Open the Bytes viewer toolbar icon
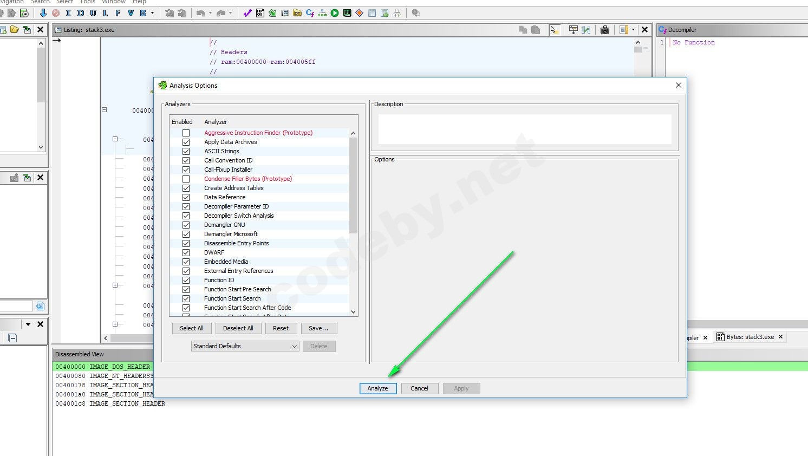Screen dimensions: 808x456 260,13
